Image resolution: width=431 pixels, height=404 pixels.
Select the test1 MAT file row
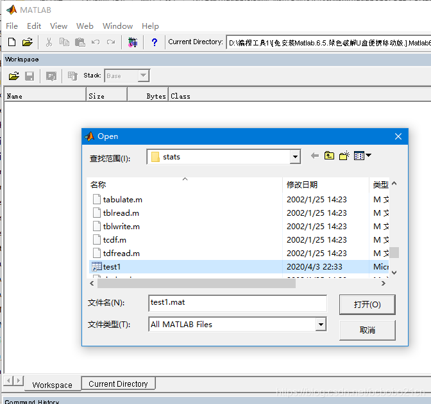point(239,266)
